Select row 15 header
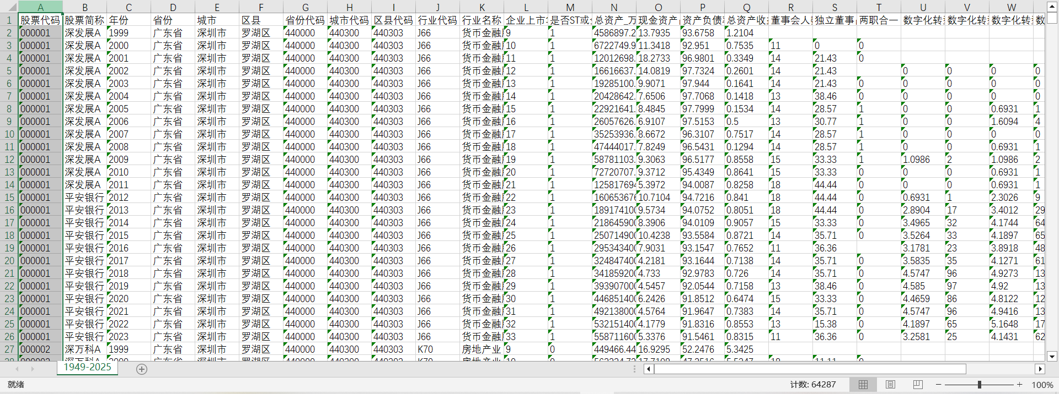This screenshot has width=1059, height=394. (x=9, y=197)
